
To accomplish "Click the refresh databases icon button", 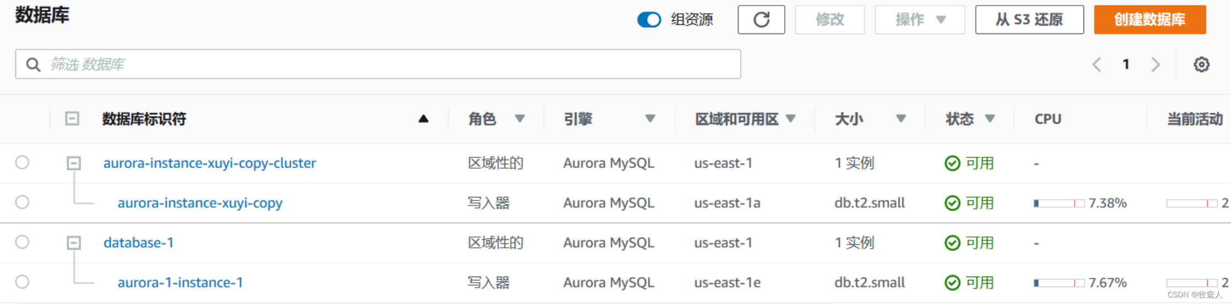I will (761, 20).
